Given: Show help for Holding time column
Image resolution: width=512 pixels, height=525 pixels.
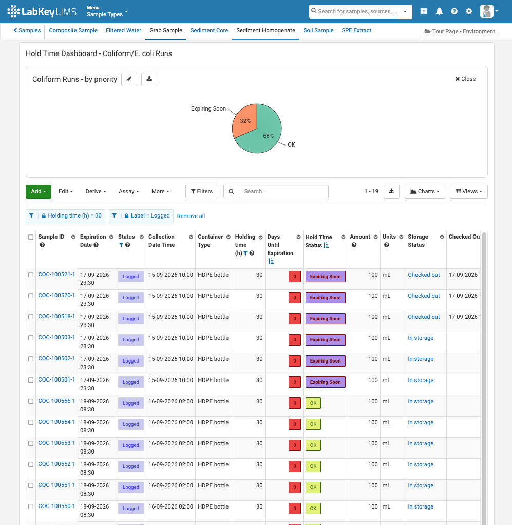Looking at the screenshot, I should [252, 253].
